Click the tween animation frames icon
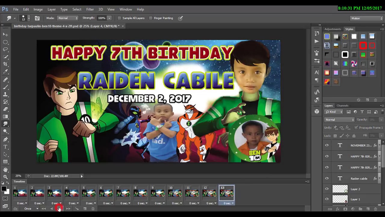The image size is (385, 217). click(x=77, y=209)
